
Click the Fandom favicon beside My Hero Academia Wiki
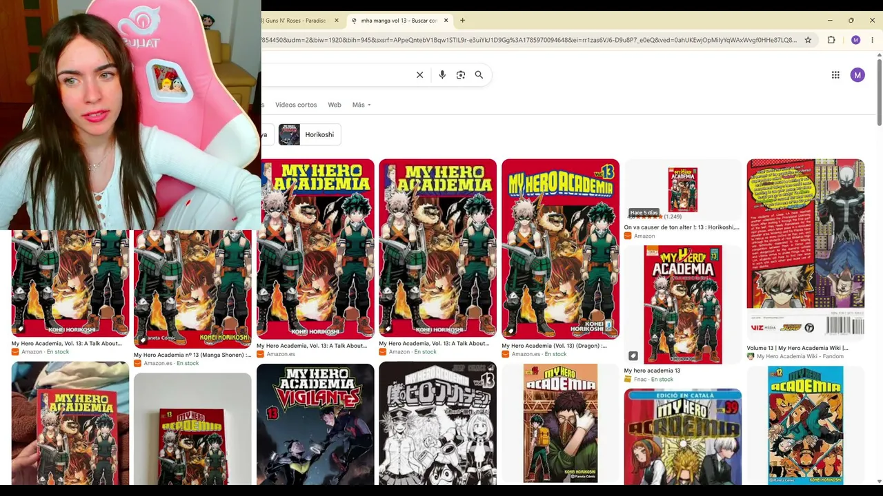(x=751, y=356)
